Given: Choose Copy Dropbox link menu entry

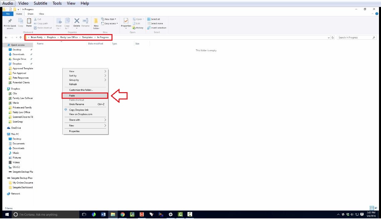Looking at the screenshot, I should coord(79,110).
